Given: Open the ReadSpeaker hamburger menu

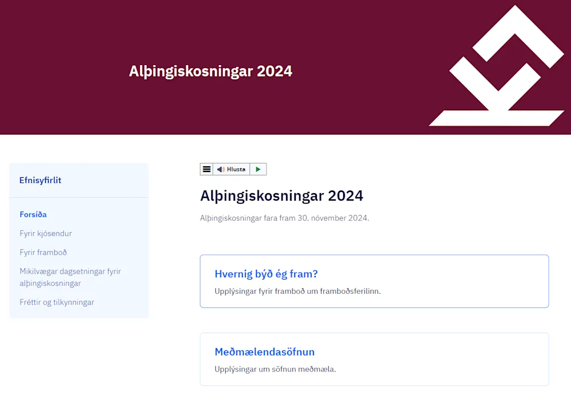Looking at the screenshot, I should pyautogui.click(x=207, y=169).
